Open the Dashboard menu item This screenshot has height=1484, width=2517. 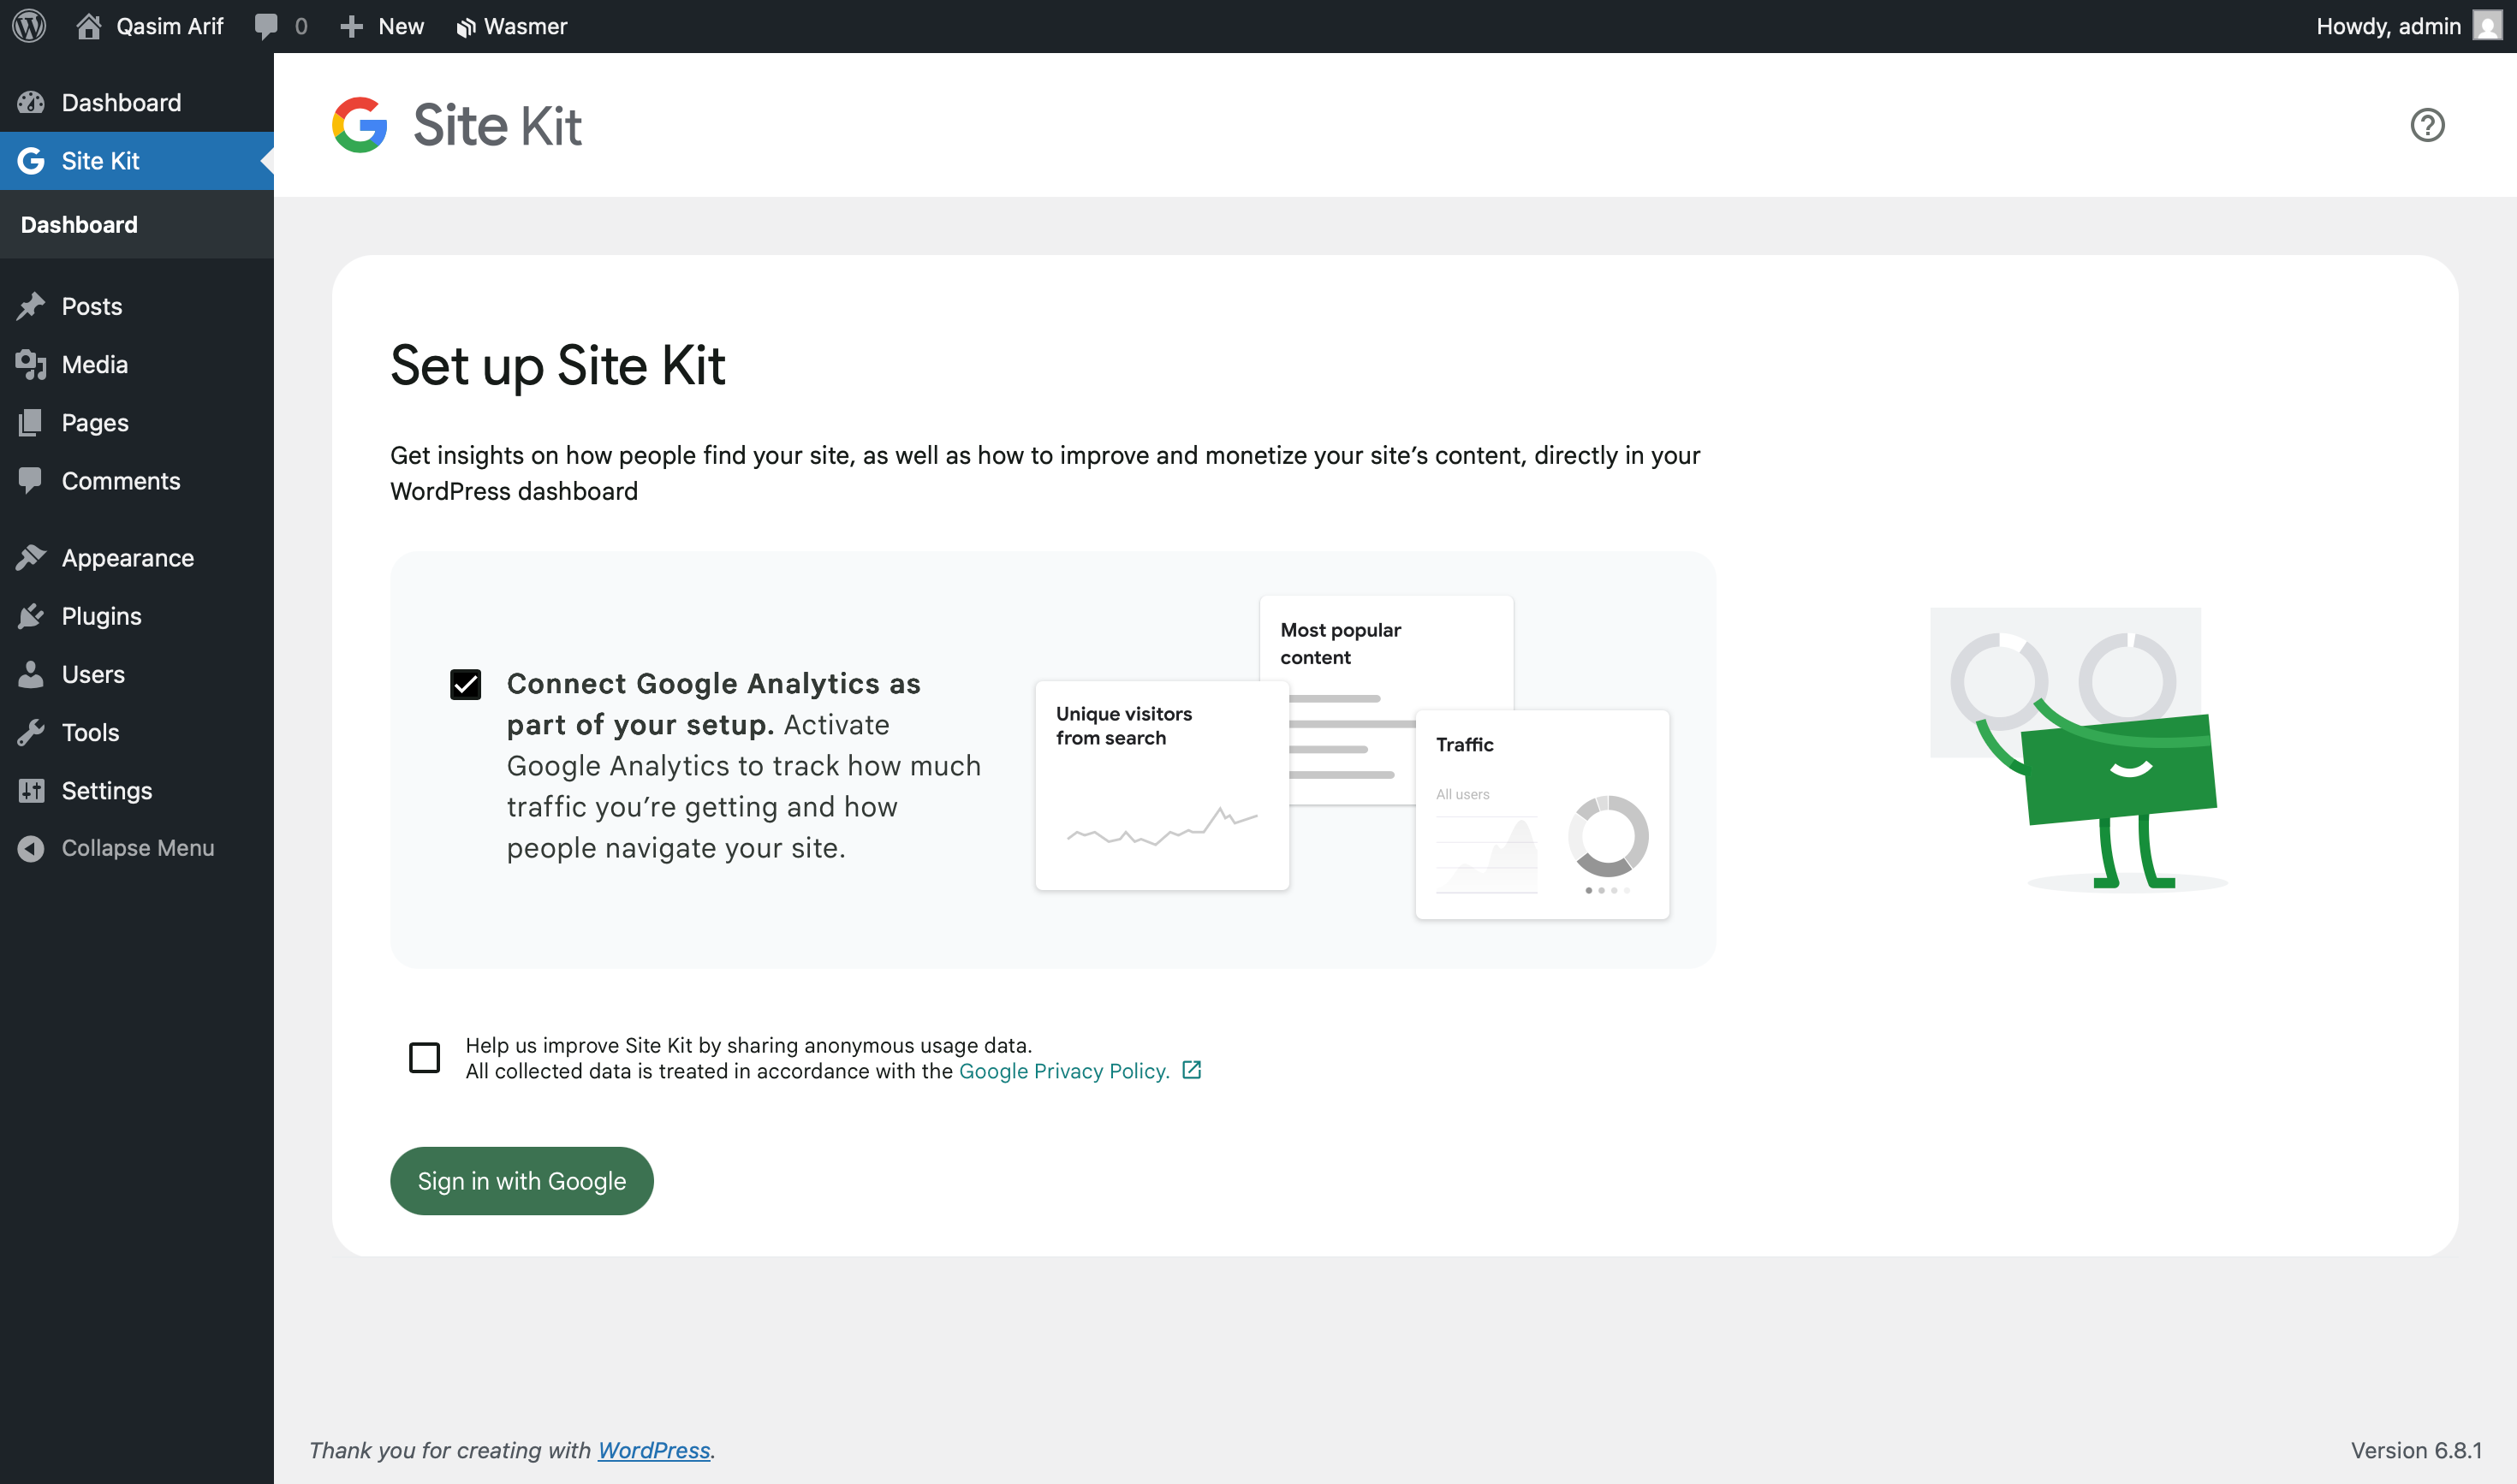(x=137, y=102)
